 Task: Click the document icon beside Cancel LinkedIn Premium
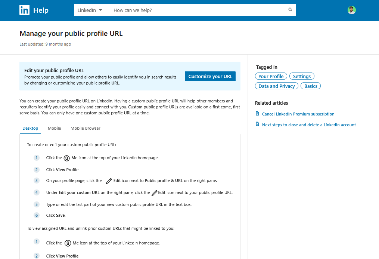click(x=257, y=114)
